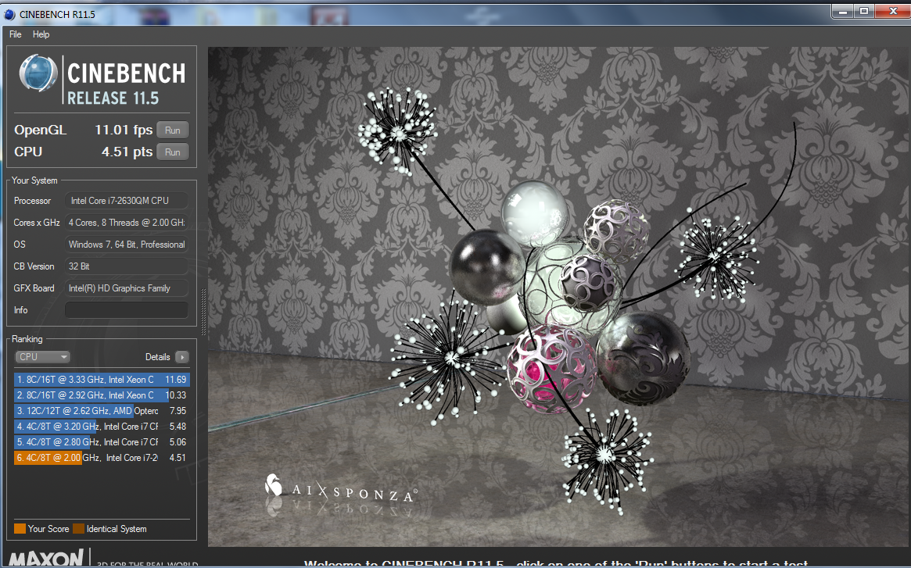Maximize the Cinebench window

pos(864,11)
